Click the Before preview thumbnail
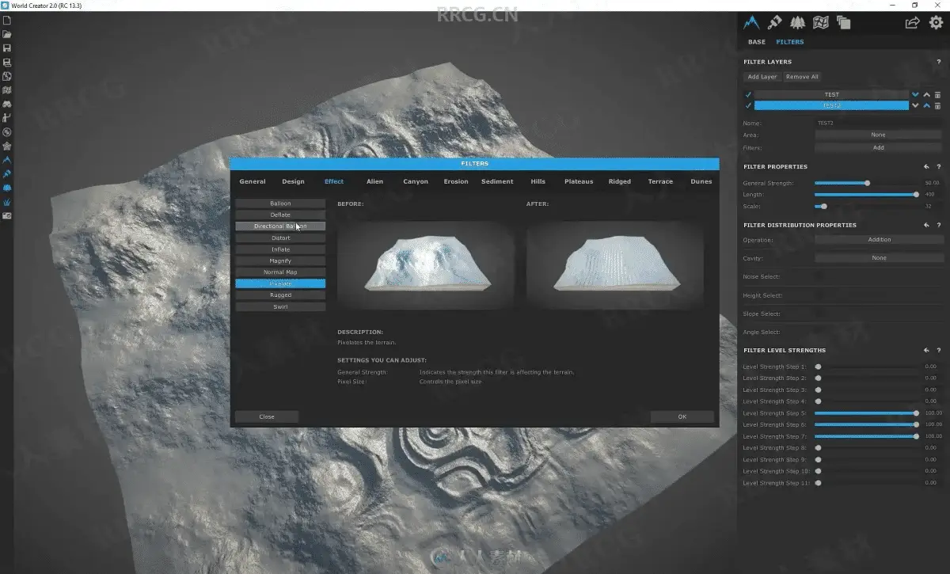 pos(426,264)
